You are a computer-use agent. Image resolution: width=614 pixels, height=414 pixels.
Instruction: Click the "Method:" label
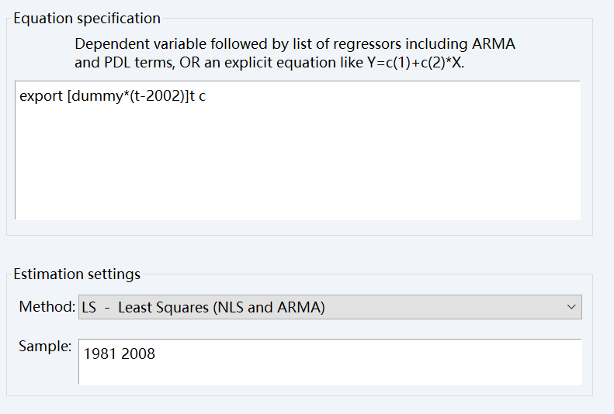click(x=47, y=307)
